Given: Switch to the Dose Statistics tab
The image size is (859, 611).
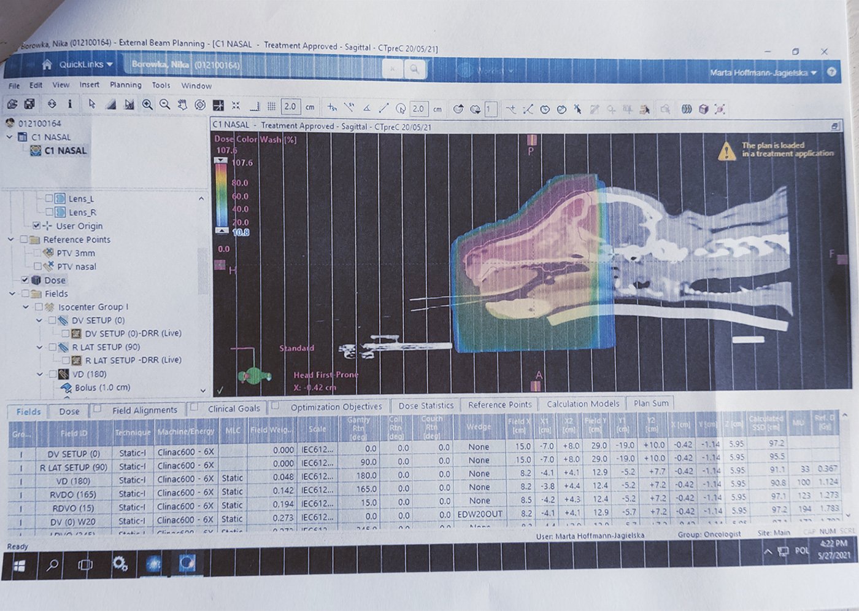Looking at the screenshot, I should [426, 405].
